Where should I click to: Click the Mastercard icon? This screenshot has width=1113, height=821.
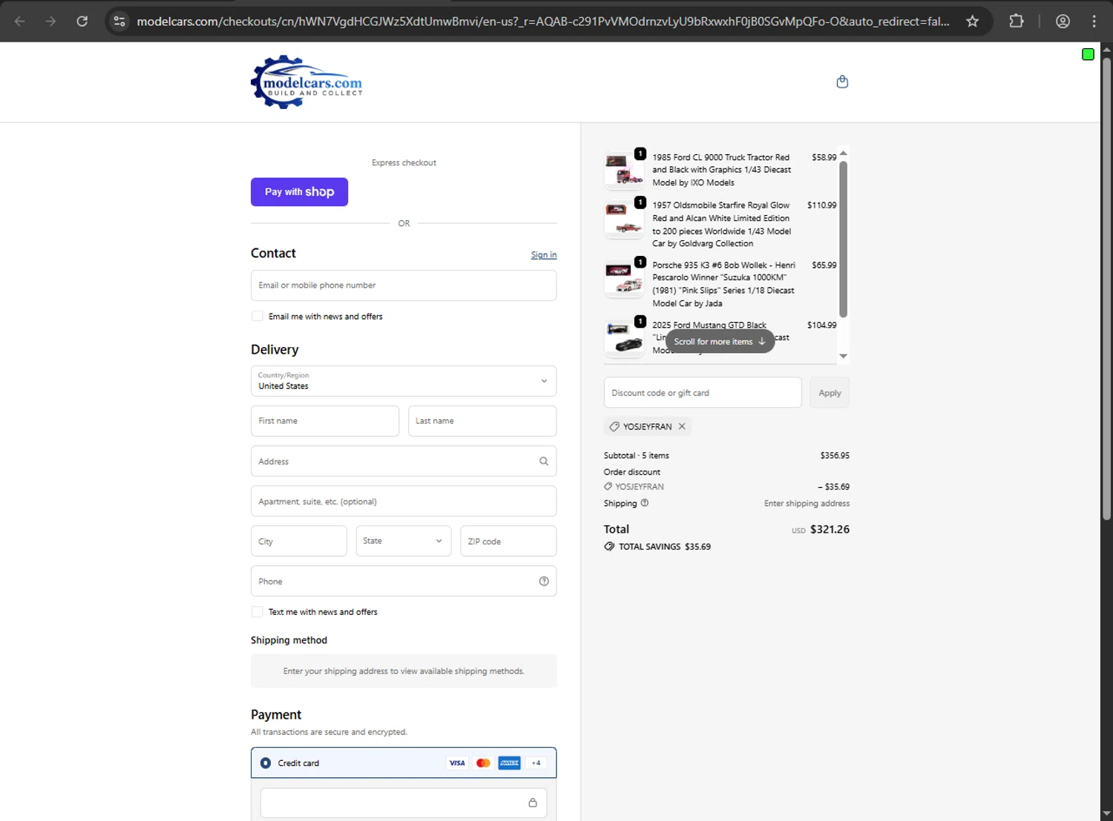tap(483, 763)
